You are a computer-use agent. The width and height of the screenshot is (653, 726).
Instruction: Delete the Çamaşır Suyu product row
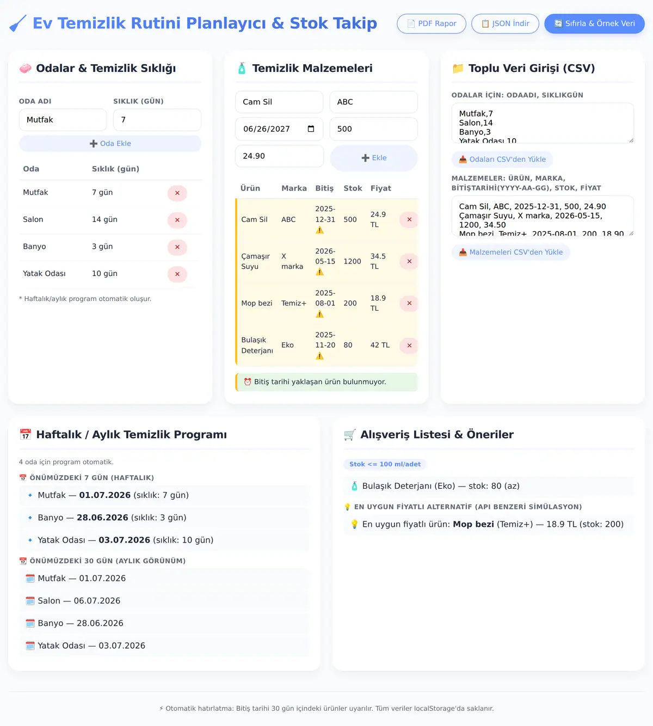point(409,261)
